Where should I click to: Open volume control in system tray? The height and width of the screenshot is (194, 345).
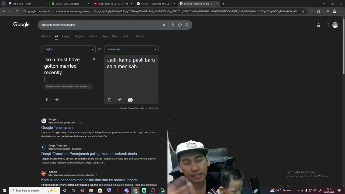click(x=315, y=190)
